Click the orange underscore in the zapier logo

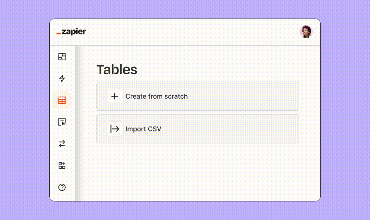click(59, 34)
